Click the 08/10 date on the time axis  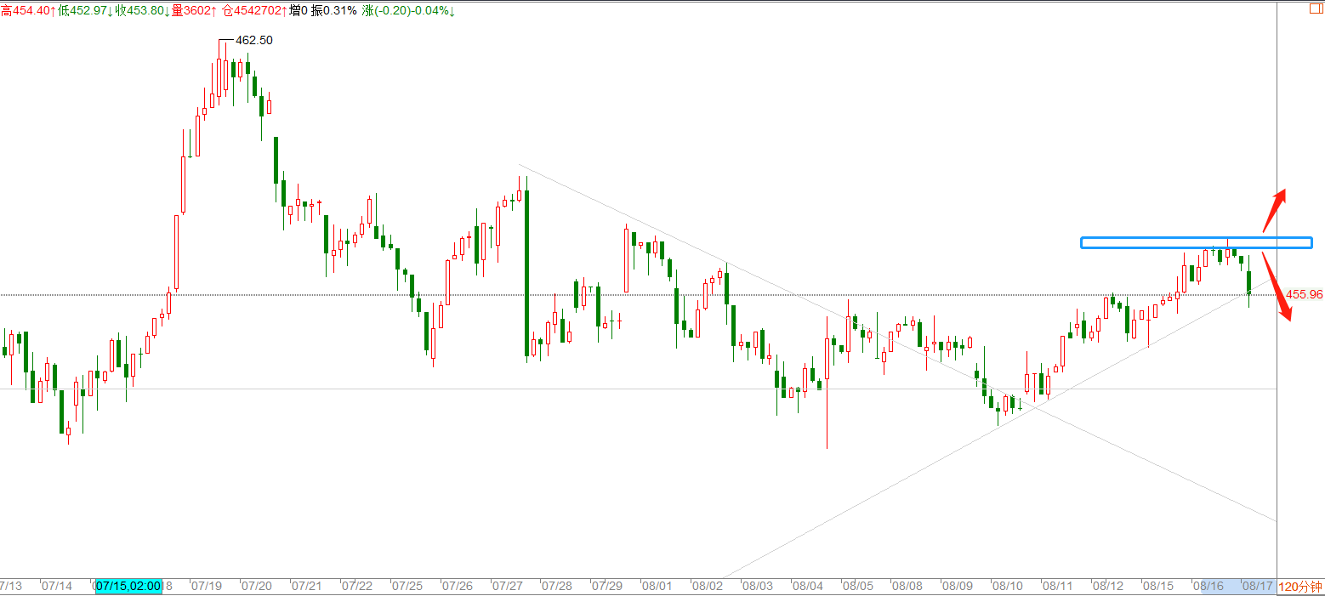1008,587
